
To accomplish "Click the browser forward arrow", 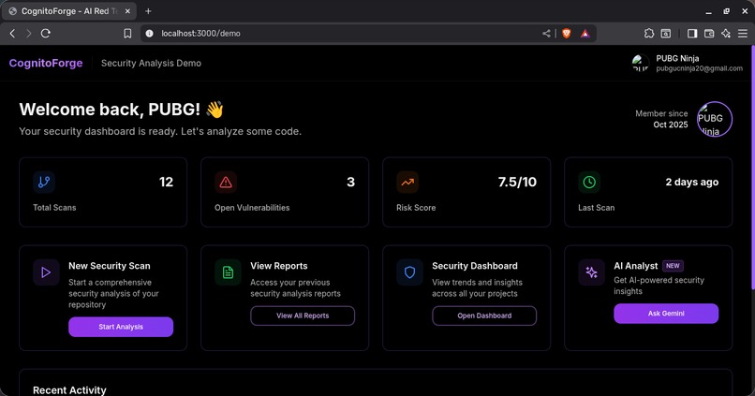I will point(28,33).
